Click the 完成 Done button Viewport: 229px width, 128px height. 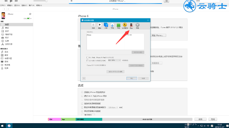(x=213, y=119)
